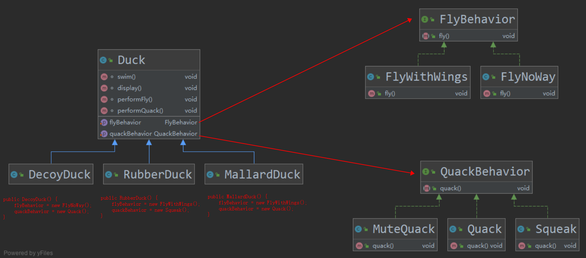Select quack() in QuackBehavior interface
This screenshot has width=586, height=258.
476,188
